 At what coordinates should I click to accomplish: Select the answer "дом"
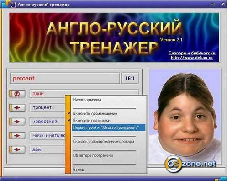click(x=47, y=149)
